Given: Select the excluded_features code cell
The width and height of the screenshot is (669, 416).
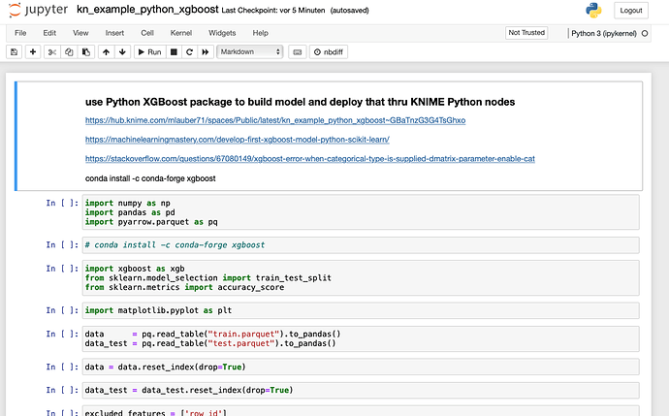Looking at the screenshot, I should coord(361,411).
